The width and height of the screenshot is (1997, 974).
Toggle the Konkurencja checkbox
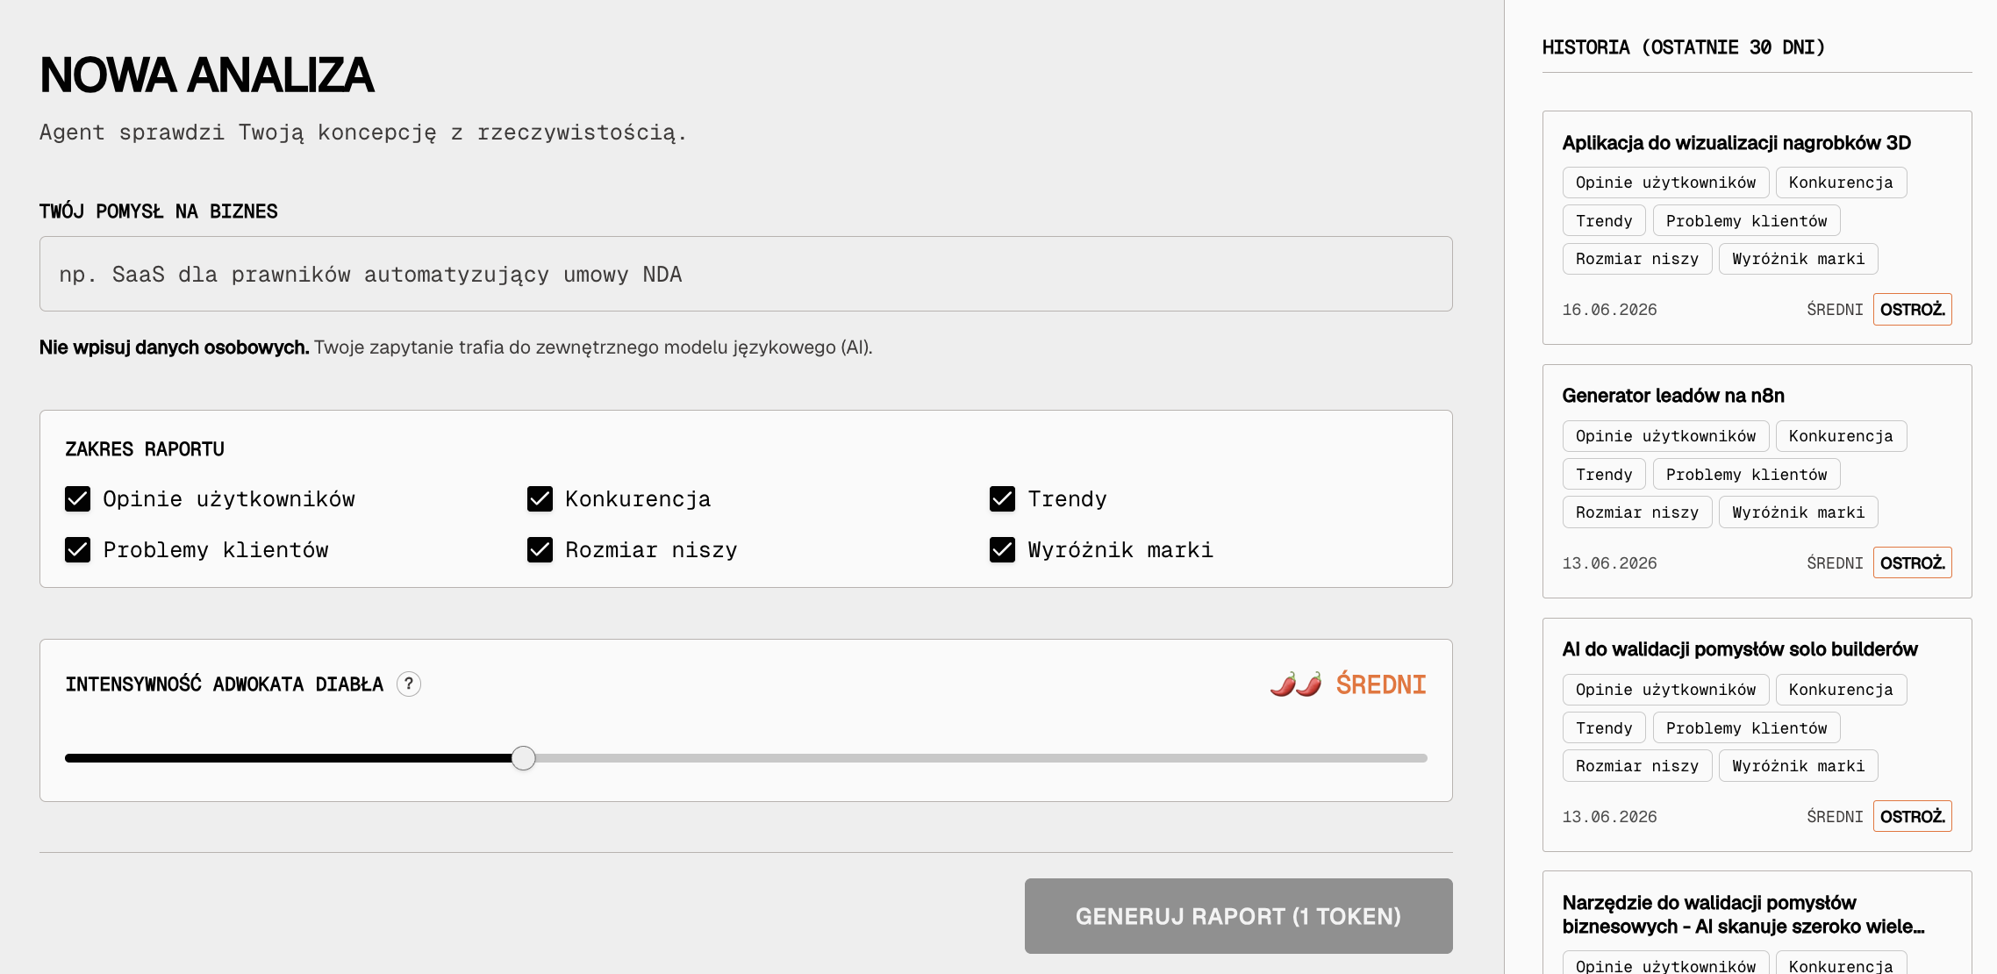pyautogui.click(x=540, y=499)
